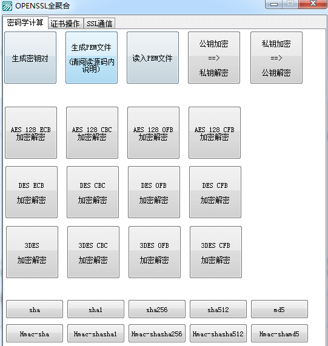Compute the sha hash

(35, 309)
